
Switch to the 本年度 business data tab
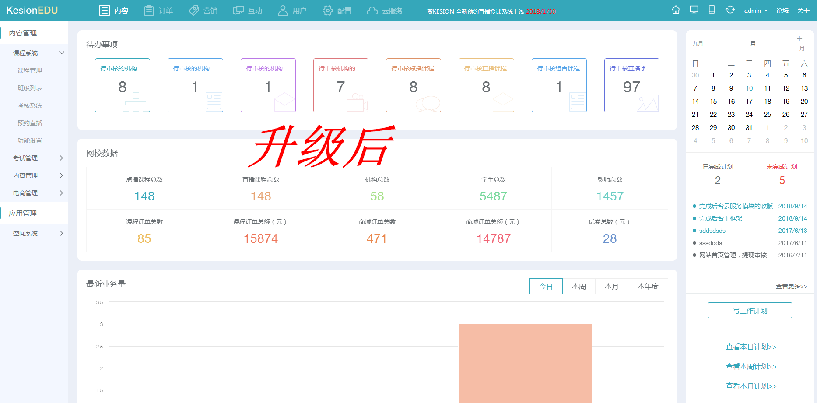pyautogui.click(x=648, y=286)
